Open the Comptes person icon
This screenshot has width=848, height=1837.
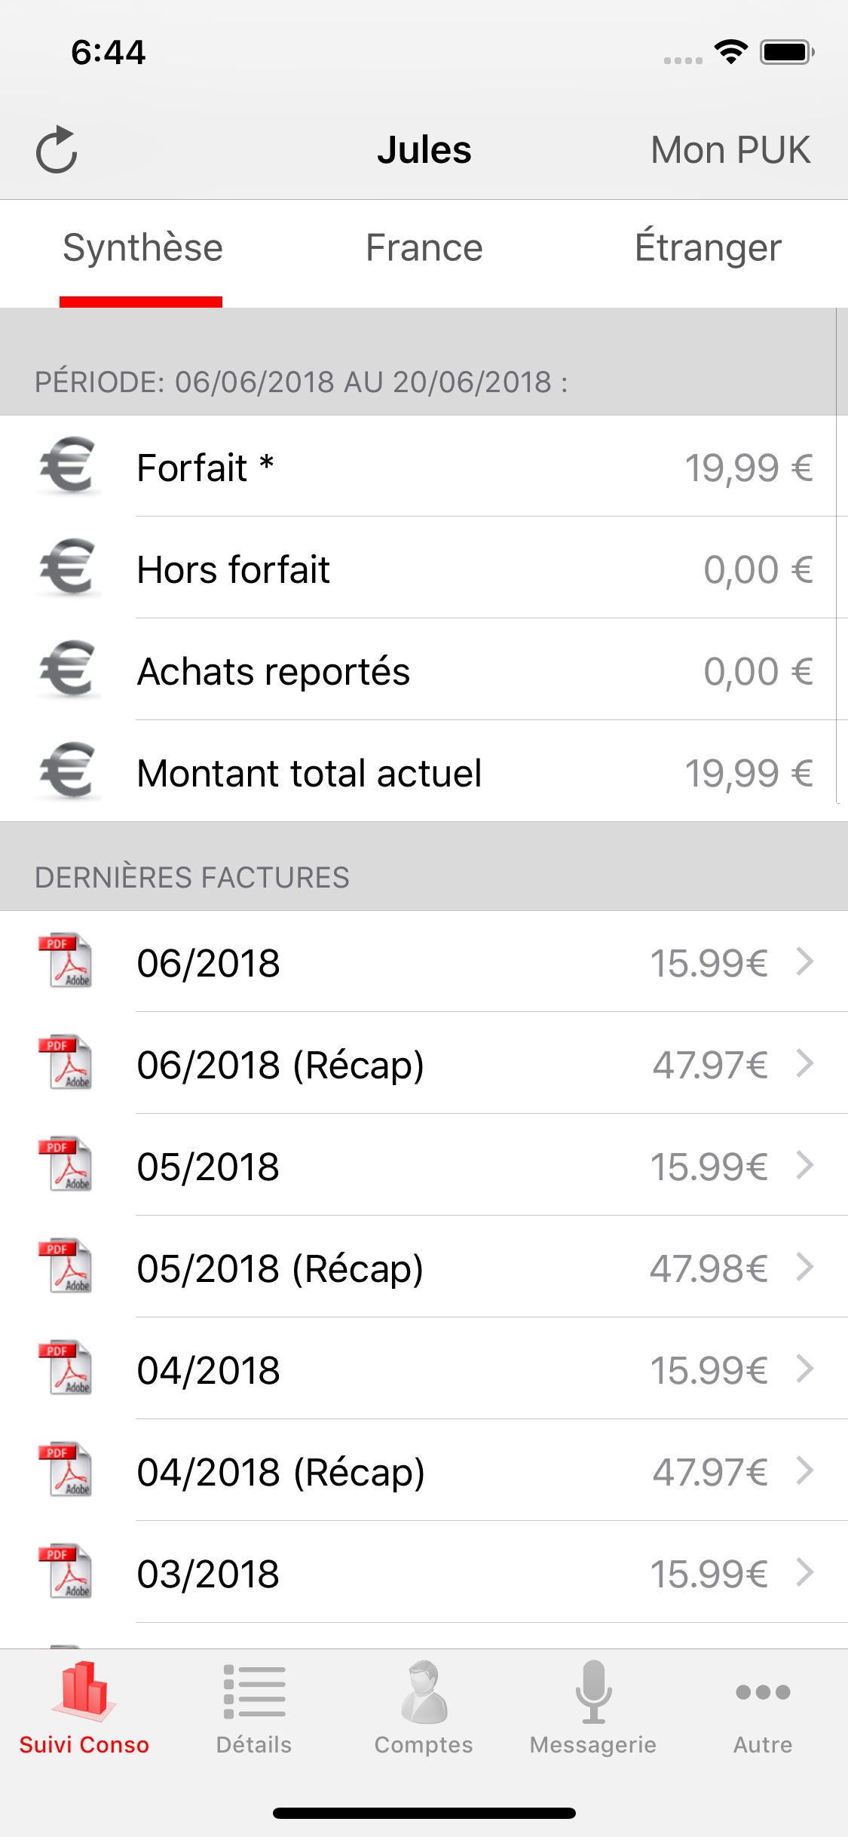point(424,1693)
